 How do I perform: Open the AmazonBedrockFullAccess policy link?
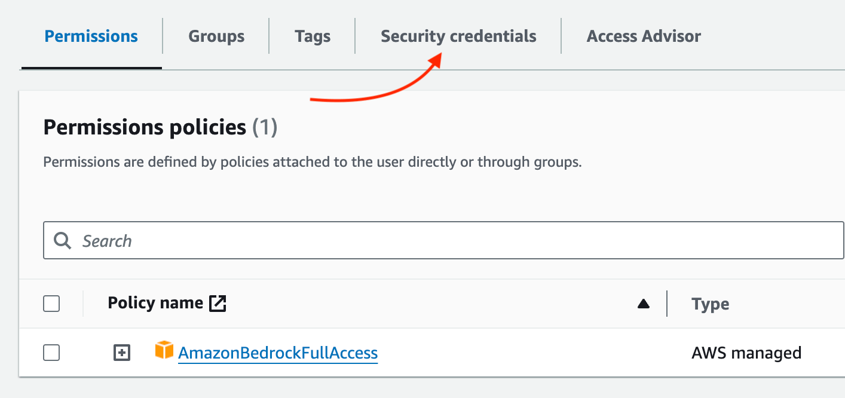(278, 353)
